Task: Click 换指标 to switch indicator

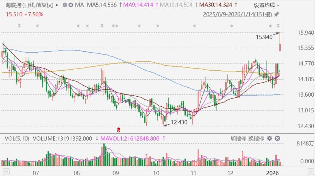Action: pyautogui.click(x=256, y=138)
